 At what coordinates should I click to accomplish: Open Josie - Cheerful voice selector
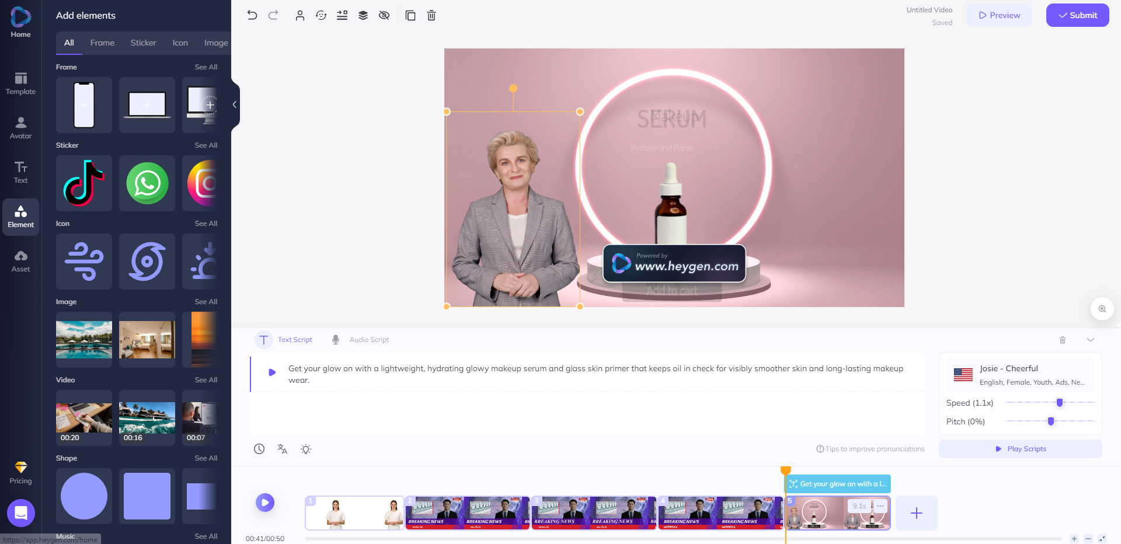(1020, 375)
